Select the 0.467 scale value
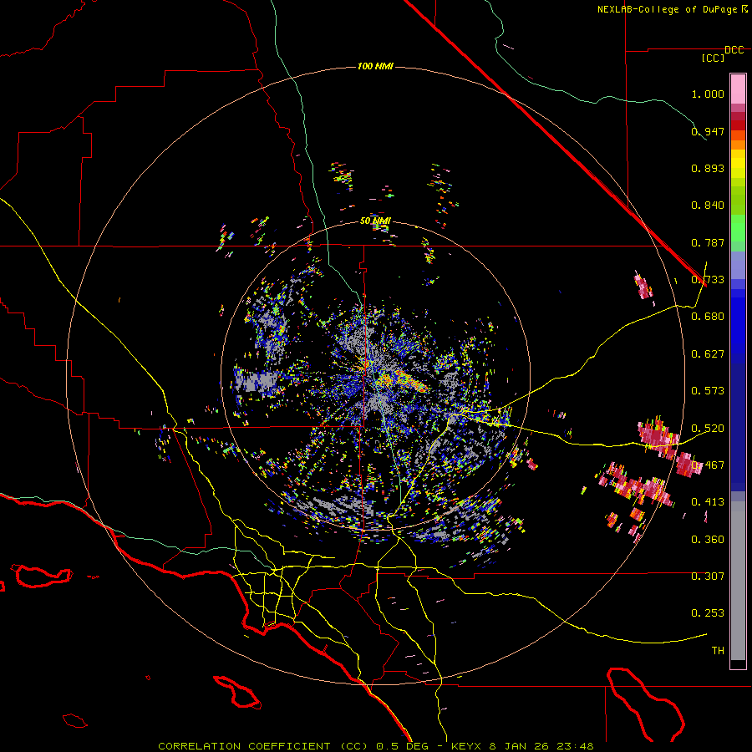752x752 pixels. 708,465
